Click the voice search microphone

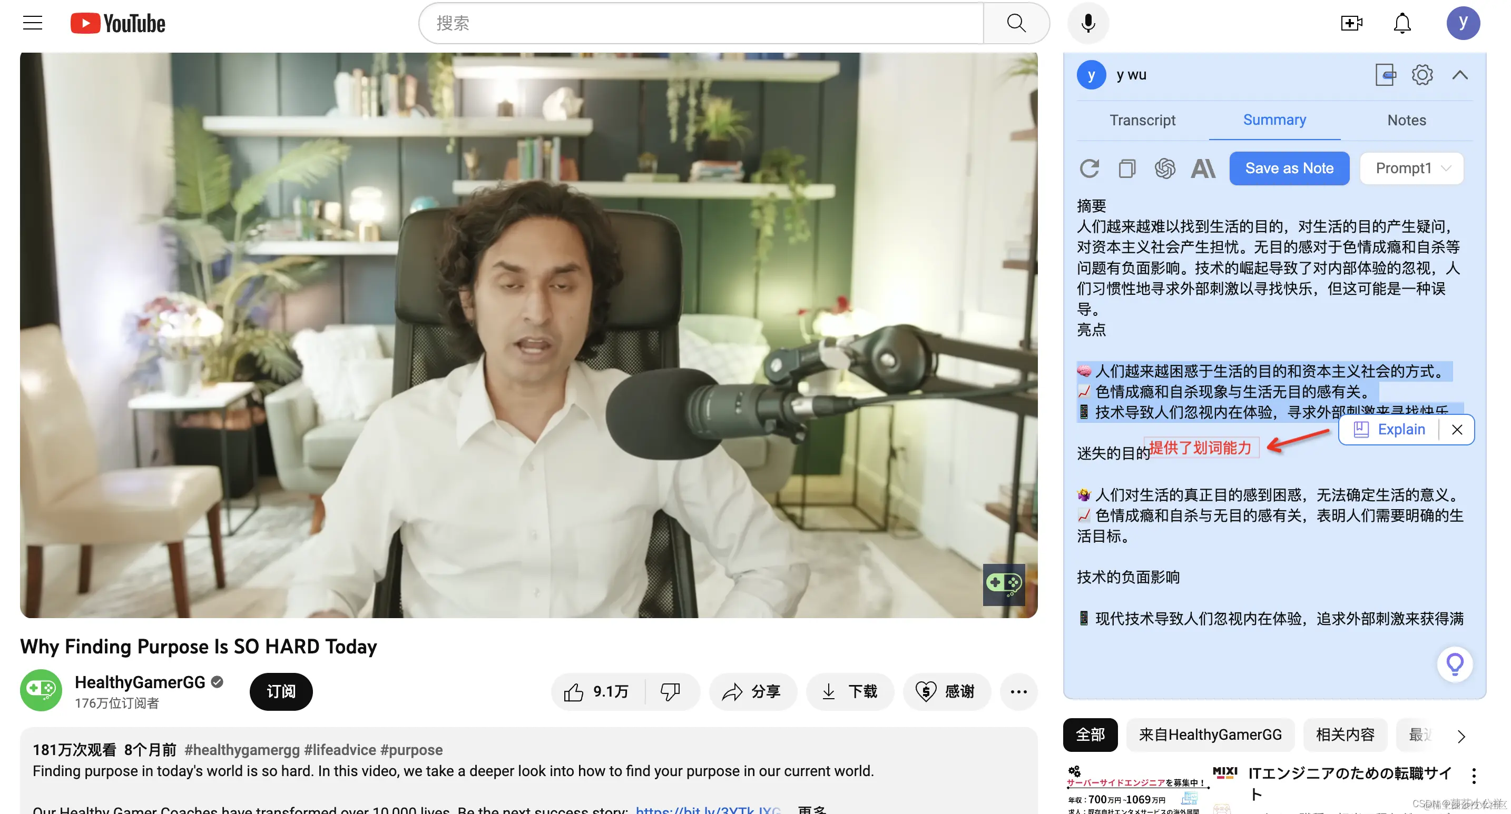click(x=1088, y=24)
